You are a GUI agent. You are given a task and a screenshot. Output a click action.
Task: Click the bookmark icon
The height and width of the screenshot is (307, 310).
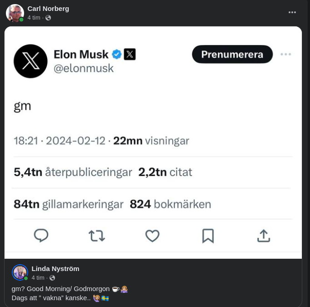[208, 235]
